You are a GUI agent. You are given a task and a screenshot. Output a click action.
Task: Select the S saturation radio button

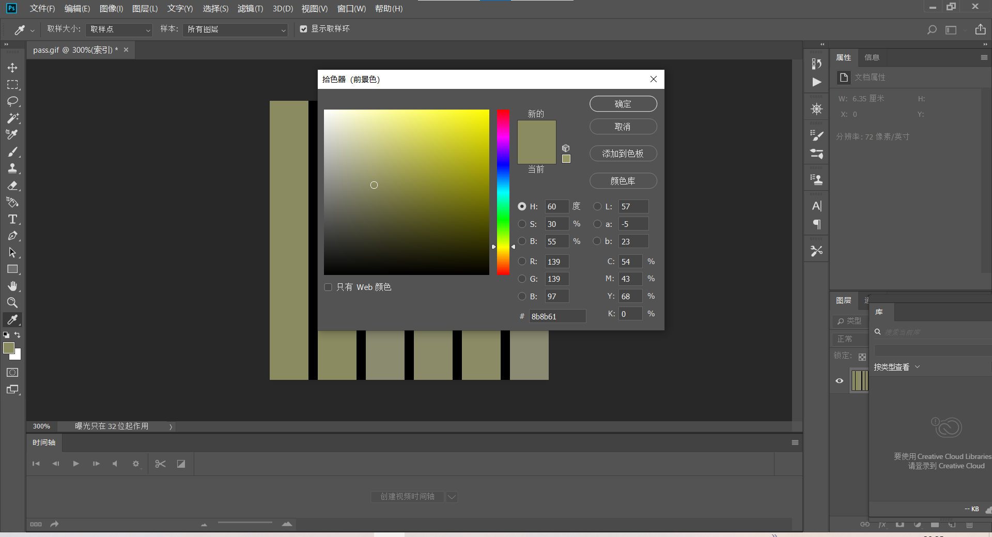coord(522,224)
